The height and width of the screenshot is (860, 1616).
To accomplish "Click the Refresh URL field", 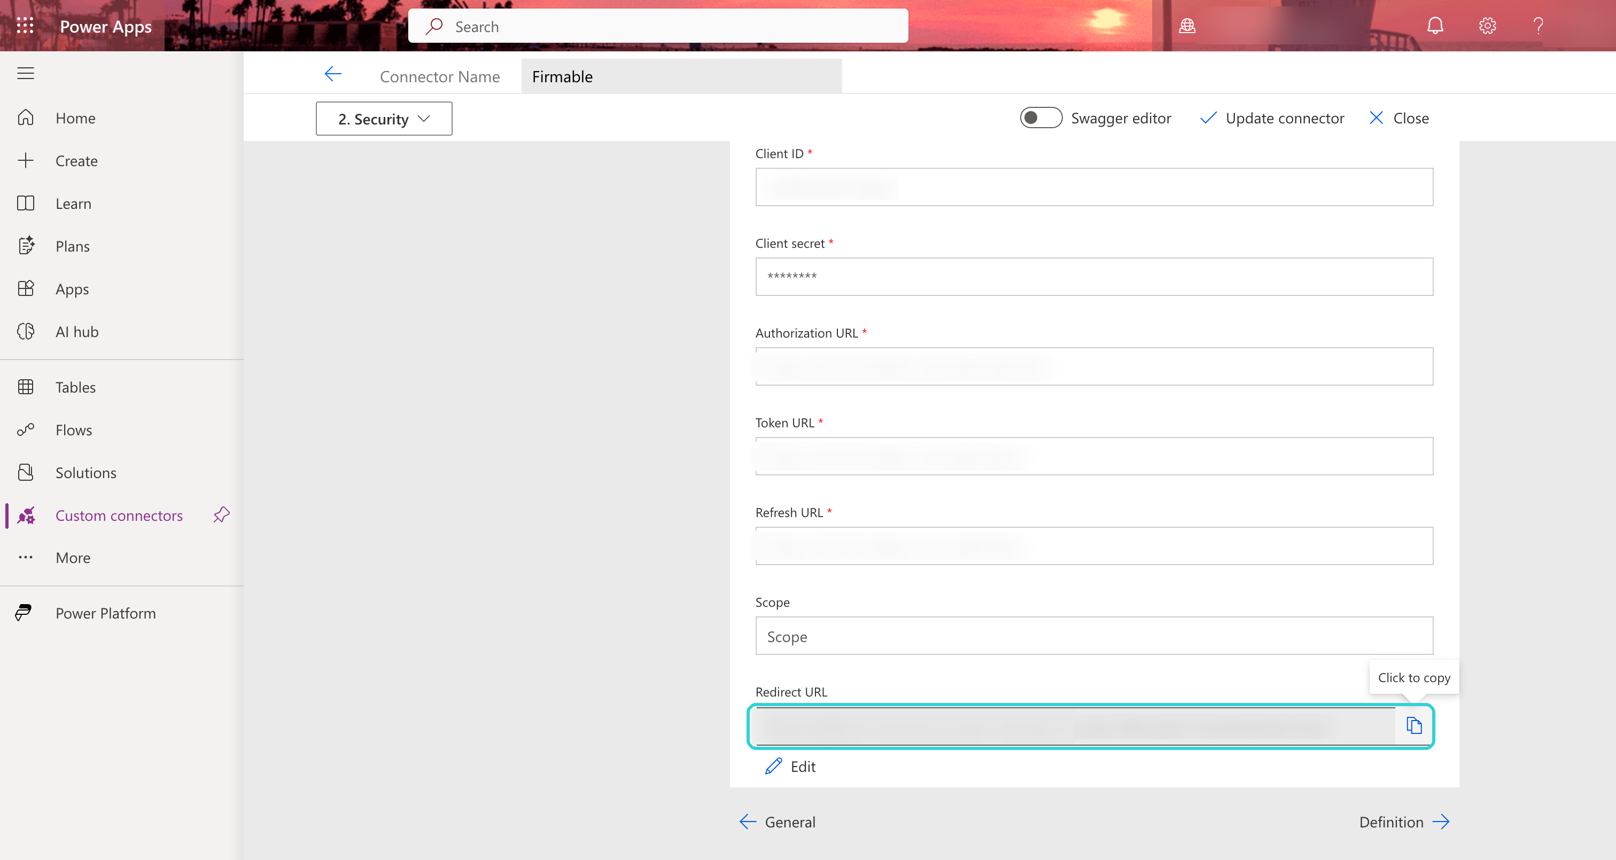I will [x=1094, y=545].
